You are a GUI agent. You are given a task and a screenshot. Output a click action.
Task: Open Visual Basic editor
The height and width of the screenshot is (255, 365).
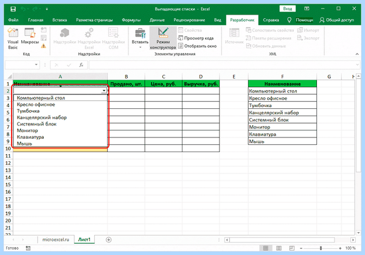(13, 39)
